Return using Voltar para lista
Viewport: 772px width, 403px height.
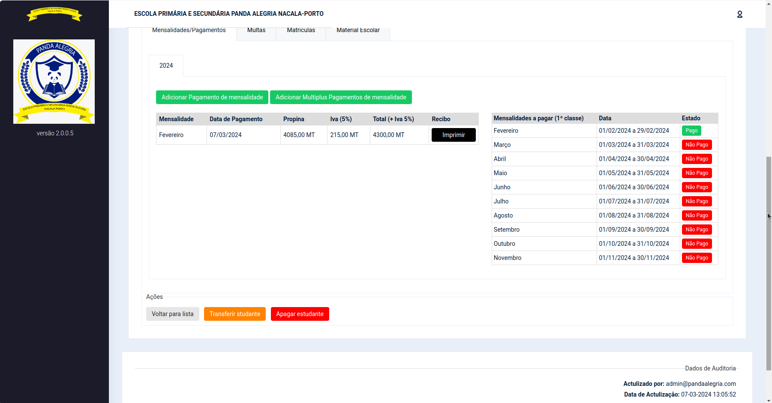[172, 314]
